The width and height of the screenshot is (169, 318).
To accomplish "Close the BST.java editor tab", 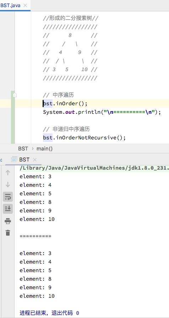I will point(25,5).
